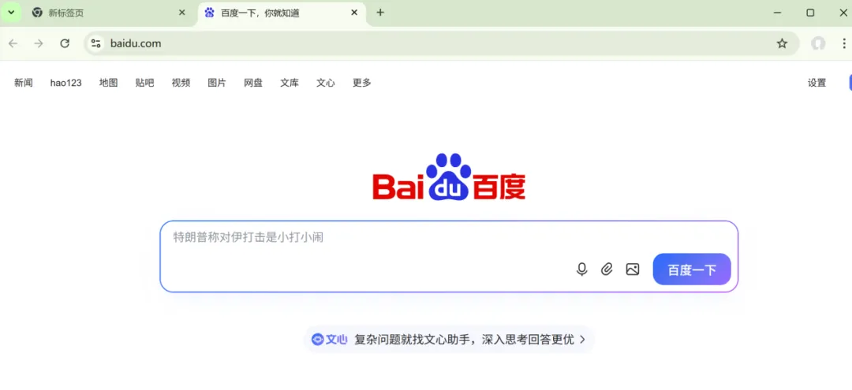
Task: Open the Chrome profile avatar
Action: point(818,43)
